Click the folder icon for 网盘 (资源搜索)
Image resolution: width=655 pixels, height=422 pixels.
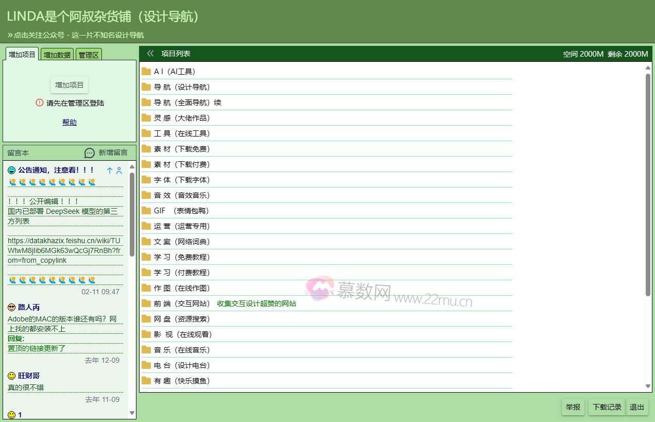pos(146,319)
